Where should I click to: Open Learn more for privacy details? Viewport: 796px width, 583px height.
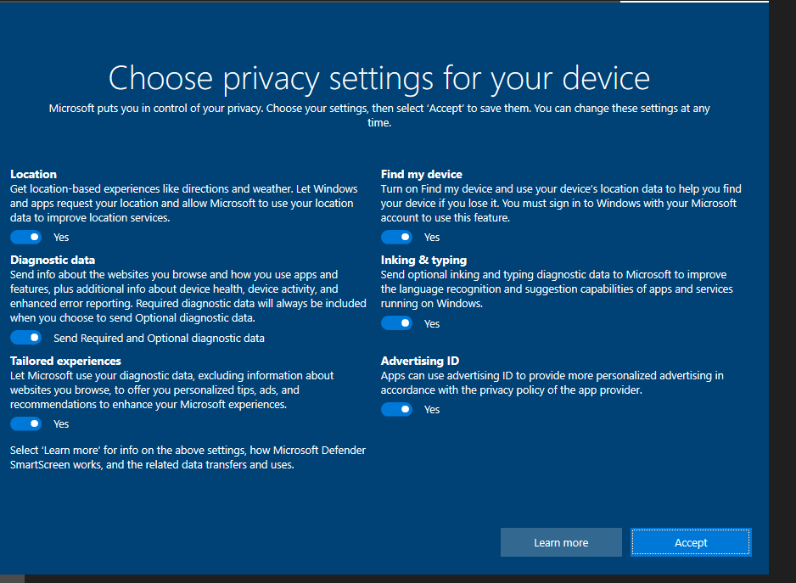tap(561, 542)
